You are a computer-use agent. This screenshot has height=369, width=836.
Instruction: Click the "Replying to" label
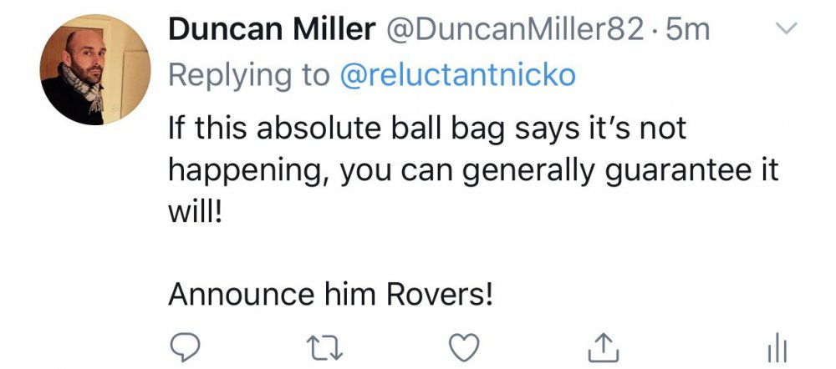[249, 75]
